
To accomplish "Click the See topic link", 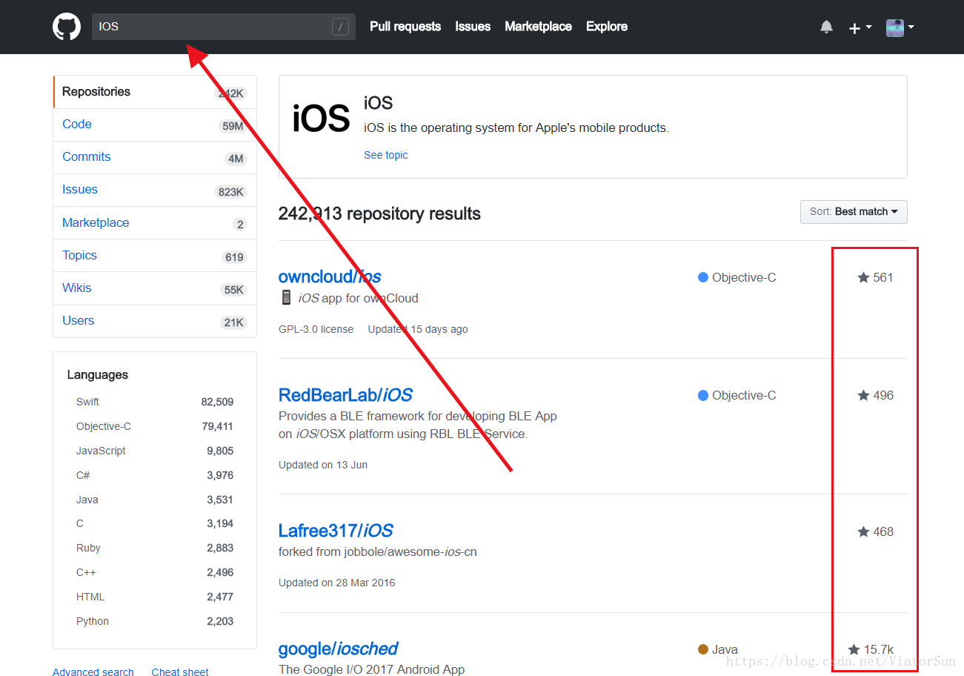I will click(x=385, y=155).
